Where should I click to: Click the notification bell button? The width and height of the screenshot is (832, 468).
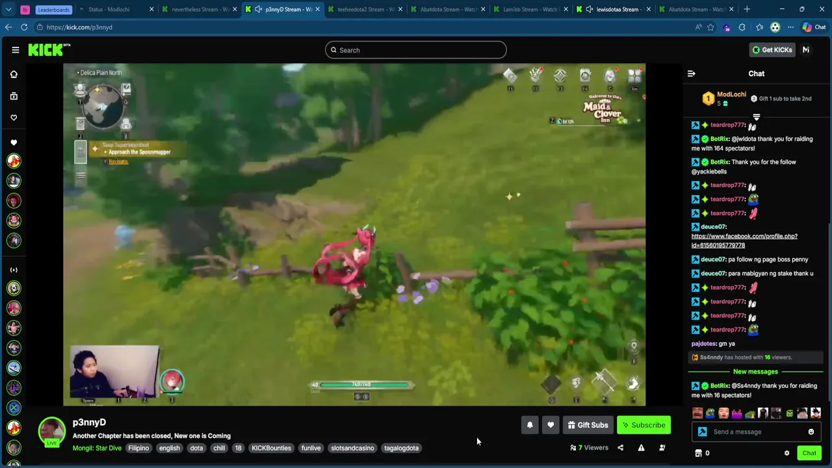tap(530, 425)
